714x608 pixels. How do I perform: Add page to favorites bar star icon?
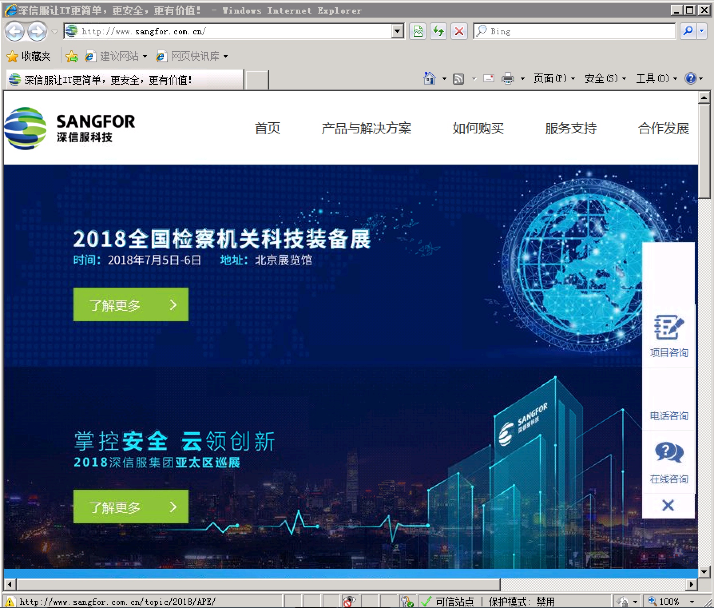click(72, 56)
